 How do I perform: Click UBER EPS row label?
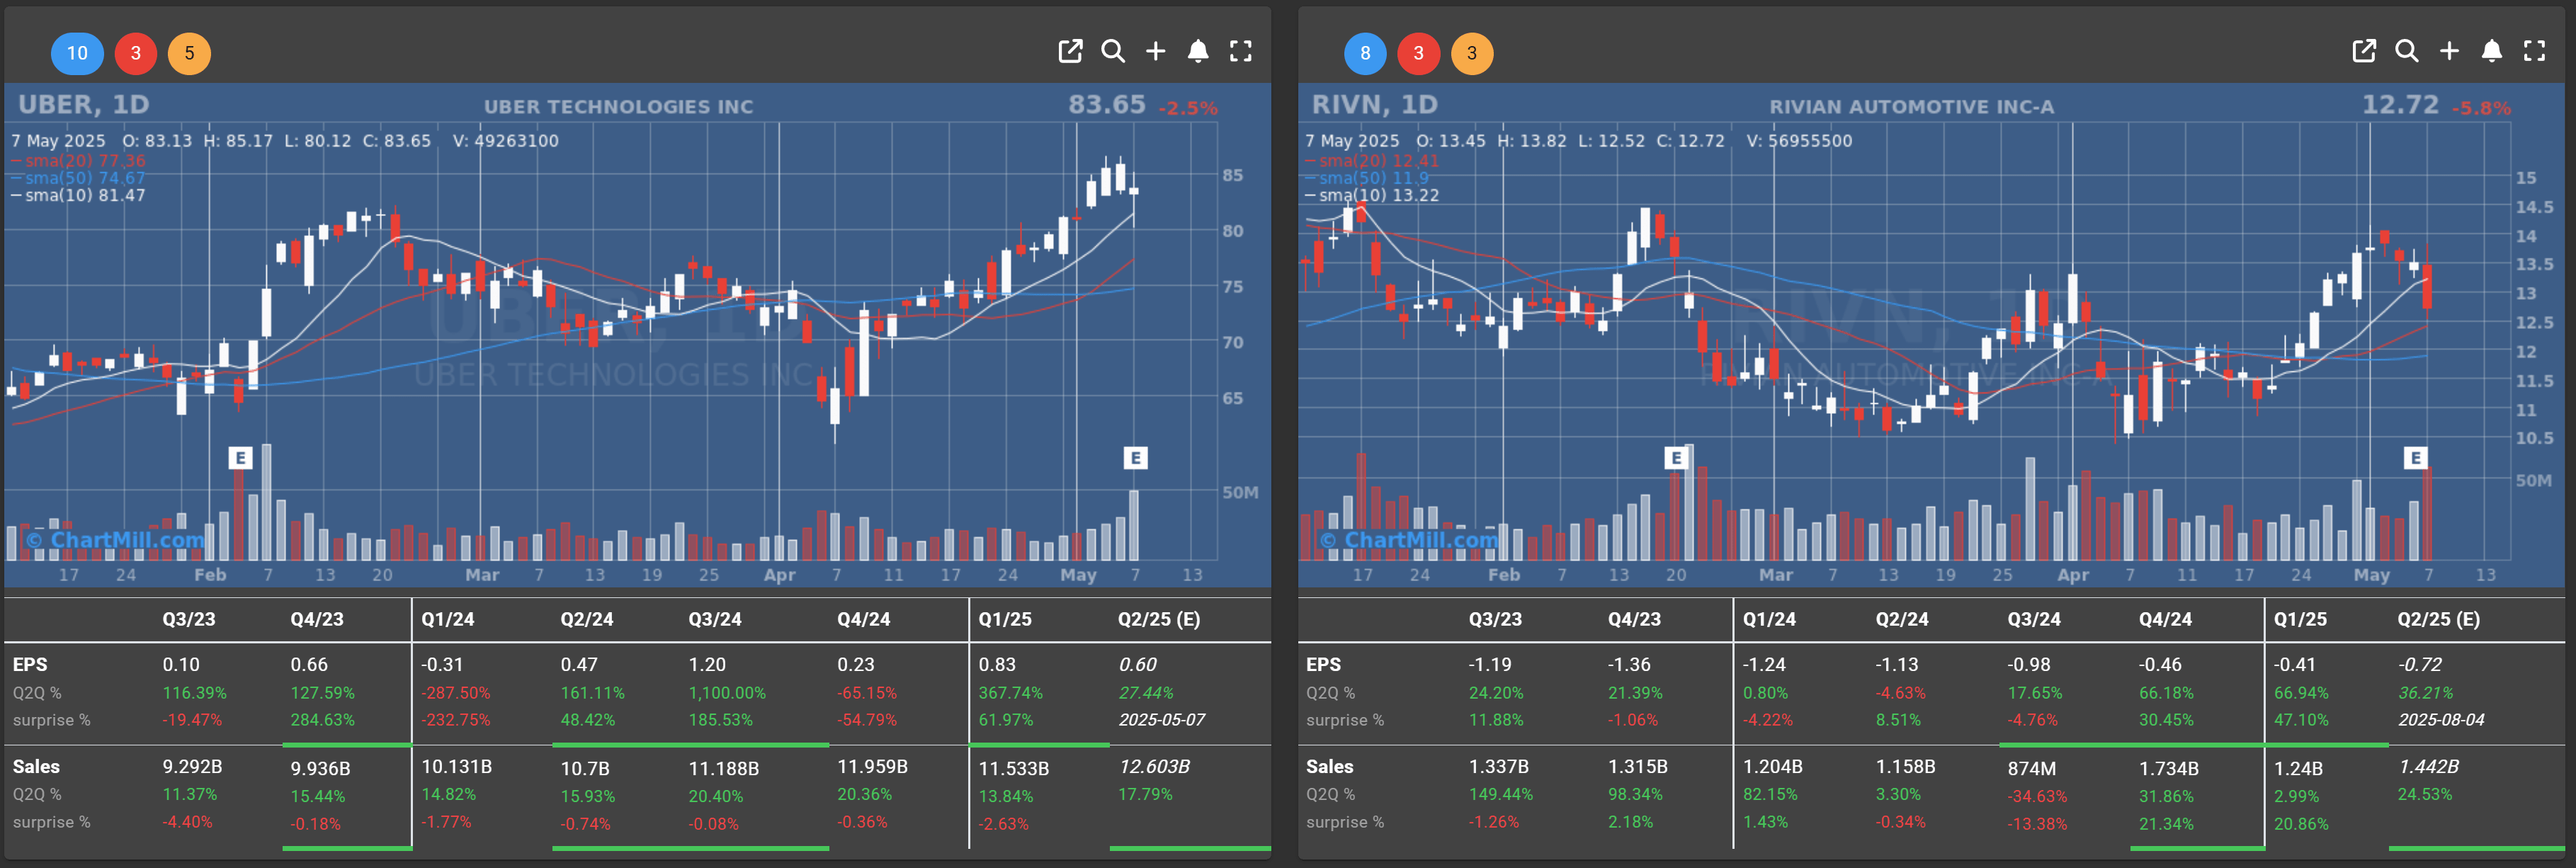click(x=30, y=665)
